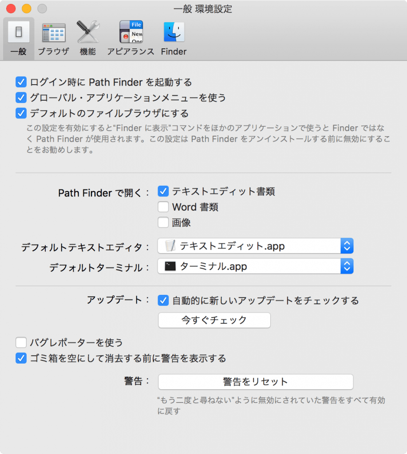
Task: Disable ログイン時に Path Finder を起動する
Action: click(21, 82)
